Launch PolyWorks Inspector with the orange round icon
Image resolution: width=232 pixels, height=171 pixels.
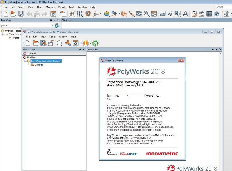pyautogui.click(x=86, y=43)
